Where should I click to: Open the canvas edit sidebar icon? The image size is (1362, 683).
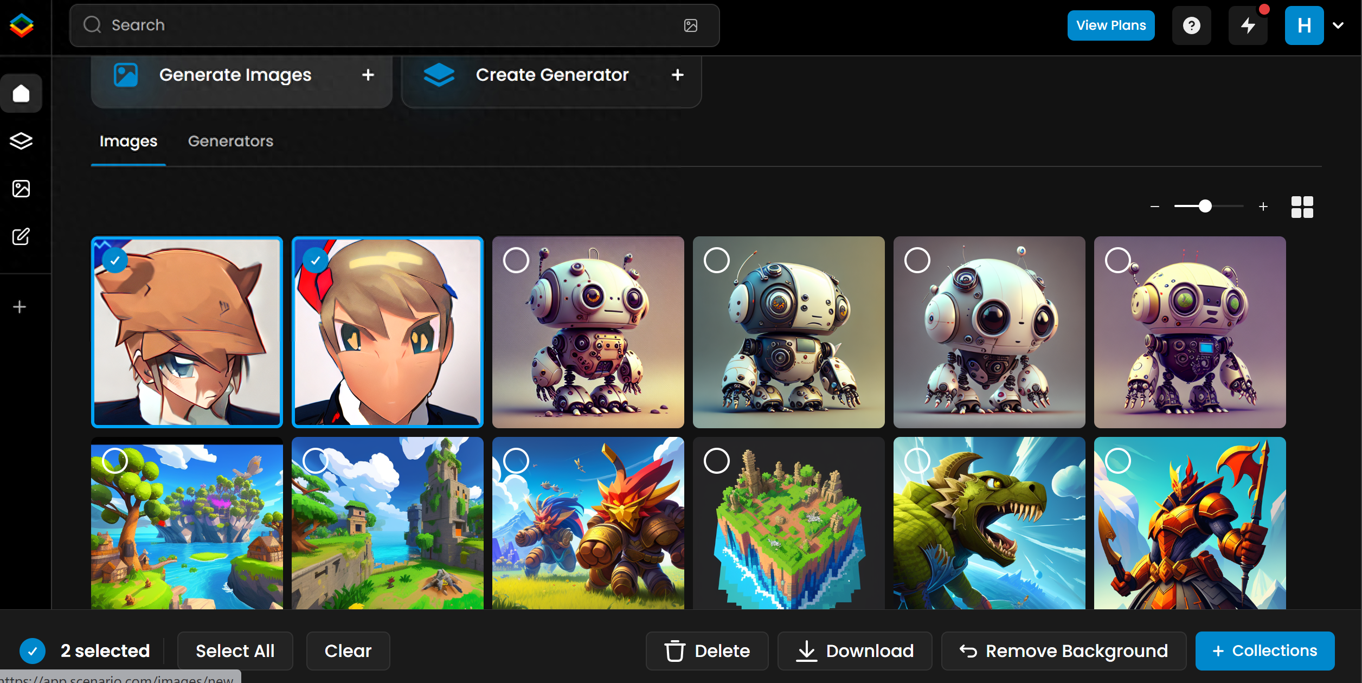(x=21, y=236)
